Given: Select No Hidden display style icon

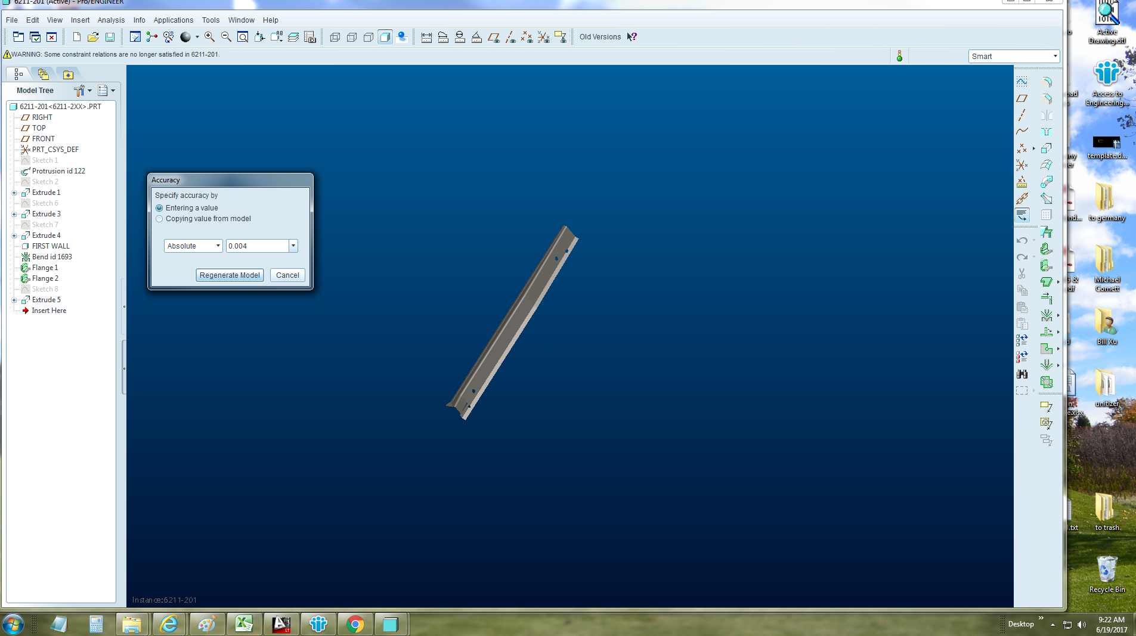Looking at the screenshot, I should (369, 37).
